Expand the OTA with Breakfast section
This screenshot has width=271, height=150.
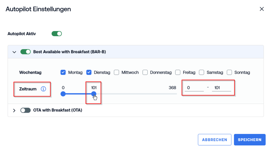point(14,110)
